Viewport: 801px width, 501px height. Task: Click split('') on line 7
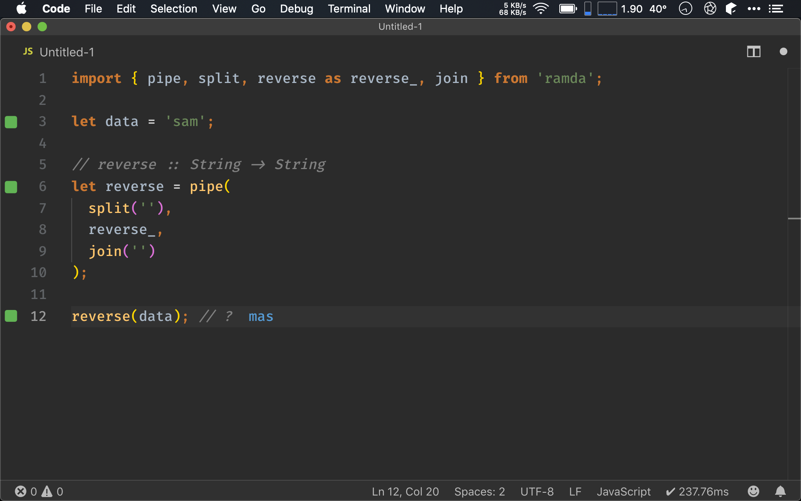pyautogui.click(x=126, y=208)
